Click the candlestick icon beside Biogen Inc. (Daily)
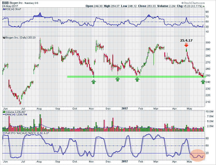Screen dimensions: 216x165 pos(4,38)
